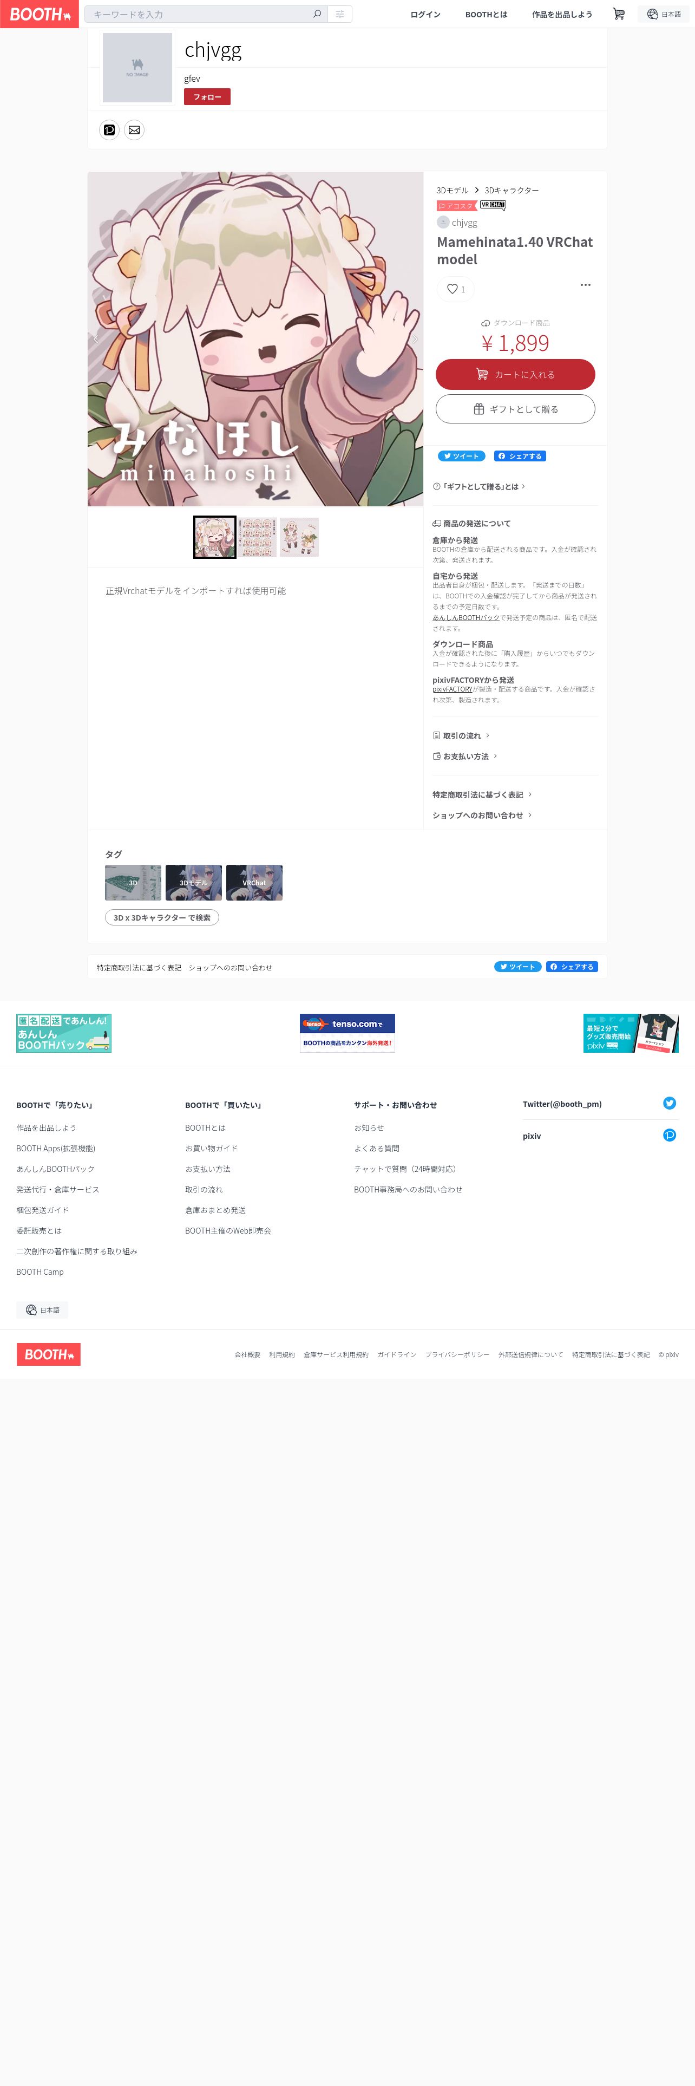Select third product thumbnail
Screen dimensions: 695x2086
click(x=299, y=537)
